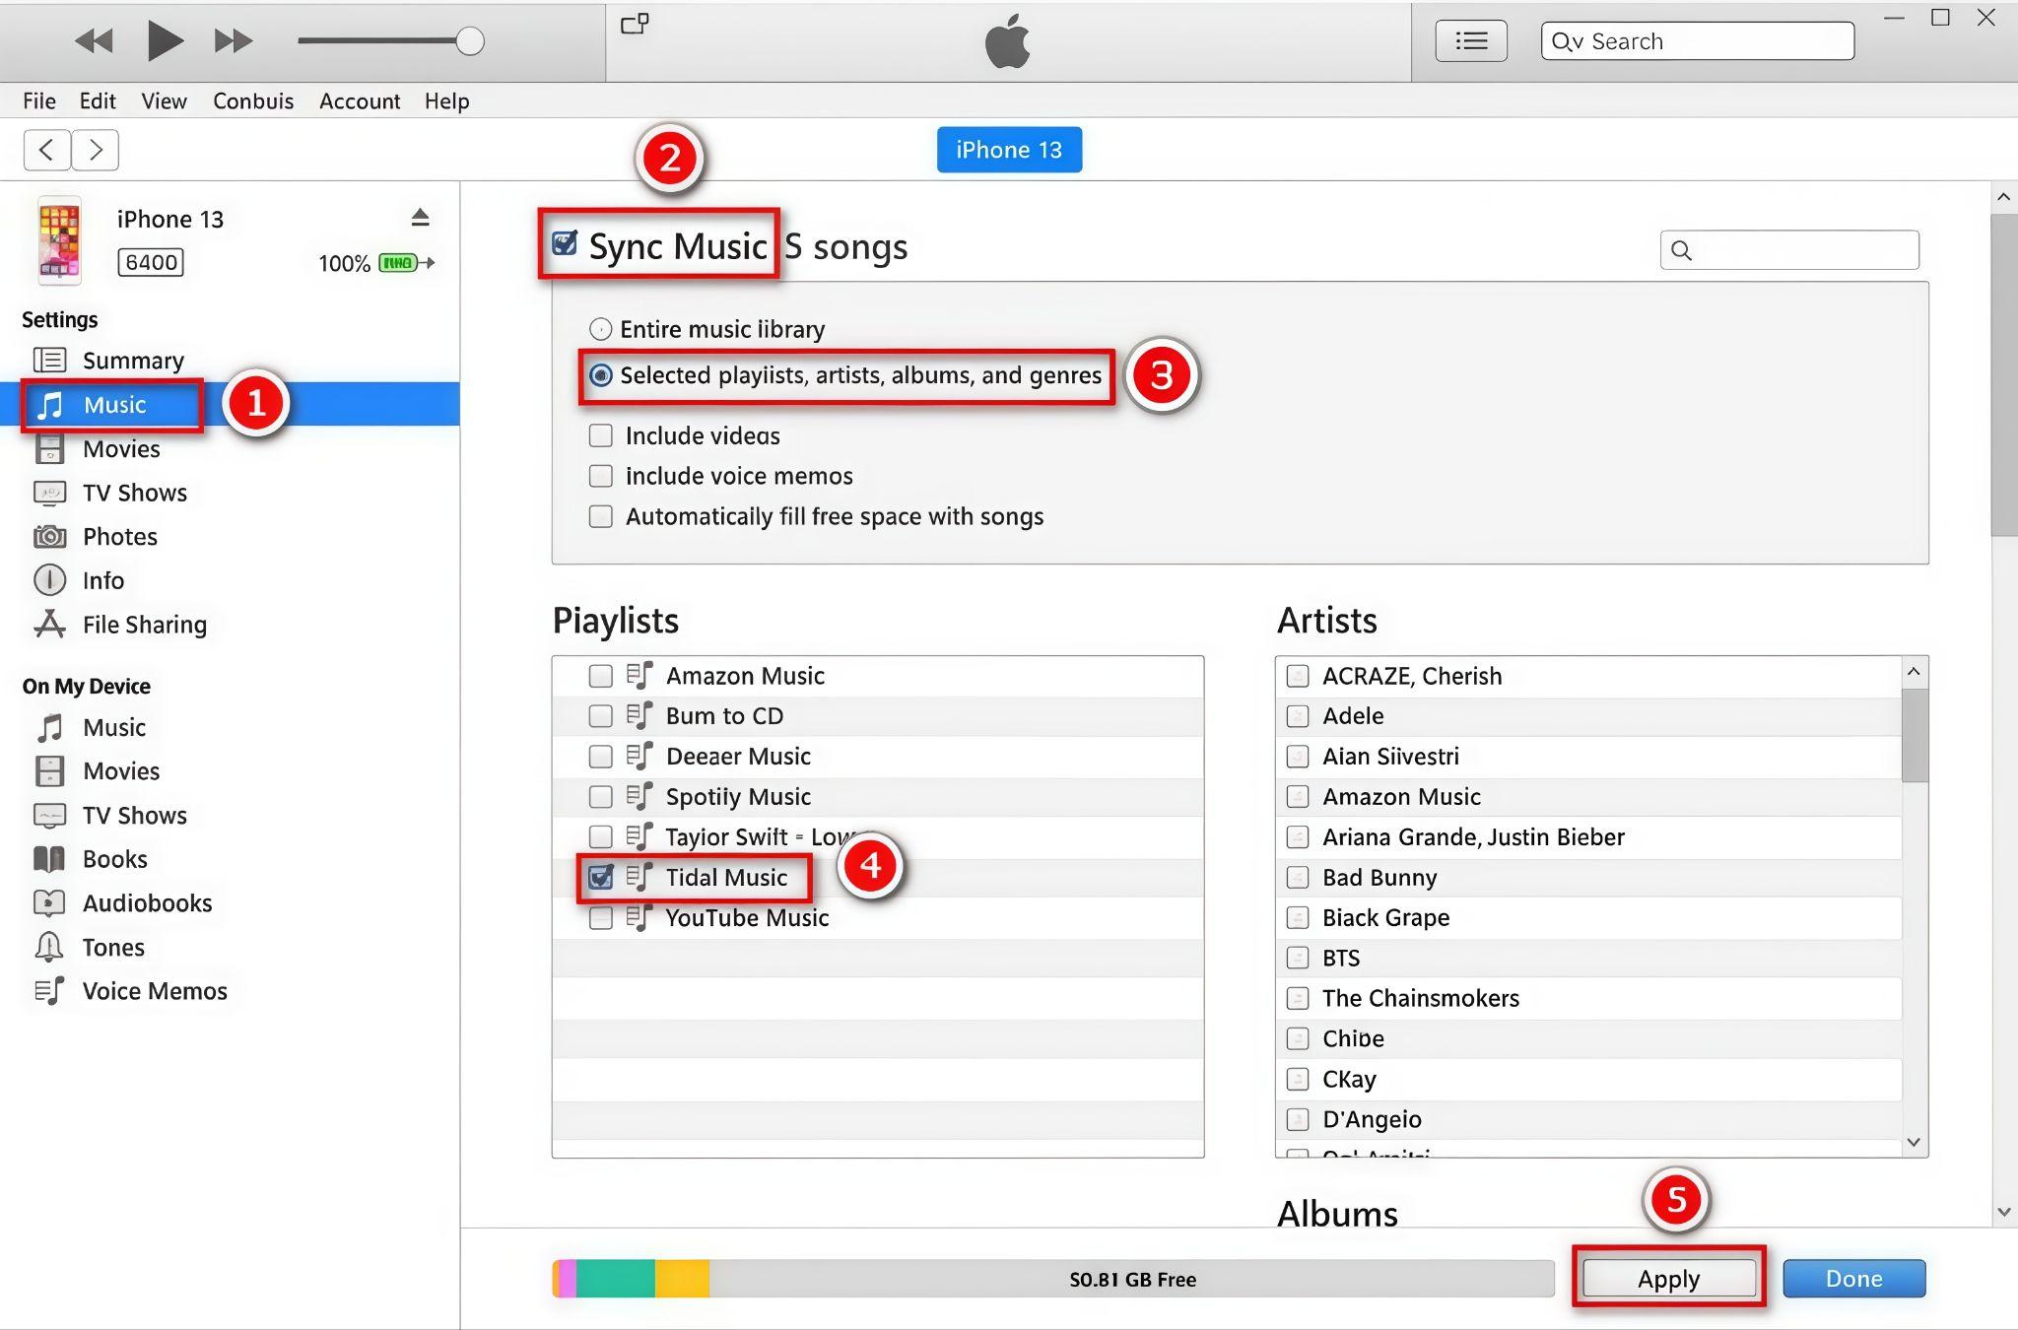This screenshot has height=1330, width=2018.
Task: Go forward with right chevron button
Action: tap(96, 150)
